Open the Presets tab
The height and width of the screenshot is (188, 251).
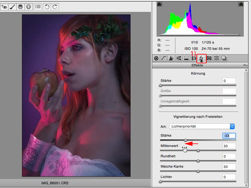tap(216, 58)
